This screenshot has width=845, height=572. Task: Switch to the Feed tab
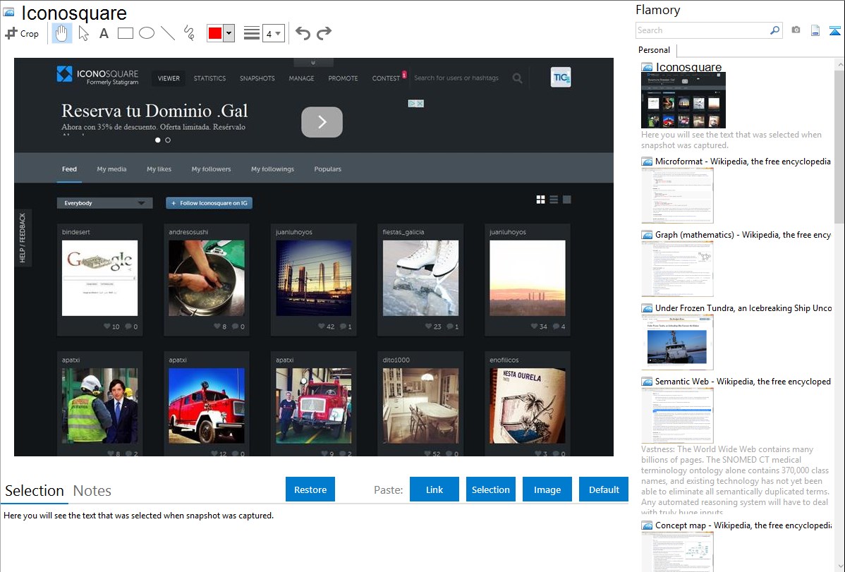point(69,169)
